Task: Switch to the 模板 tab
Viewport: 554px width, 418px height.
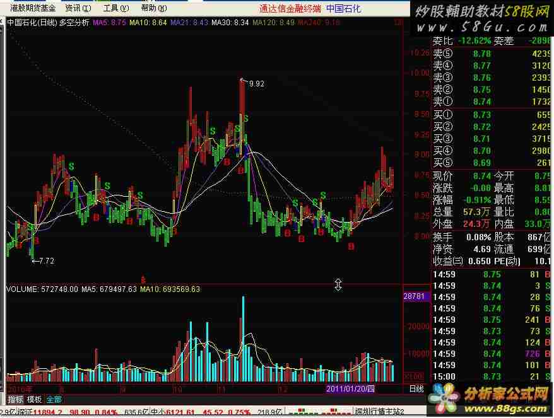Action: [34, 399]
